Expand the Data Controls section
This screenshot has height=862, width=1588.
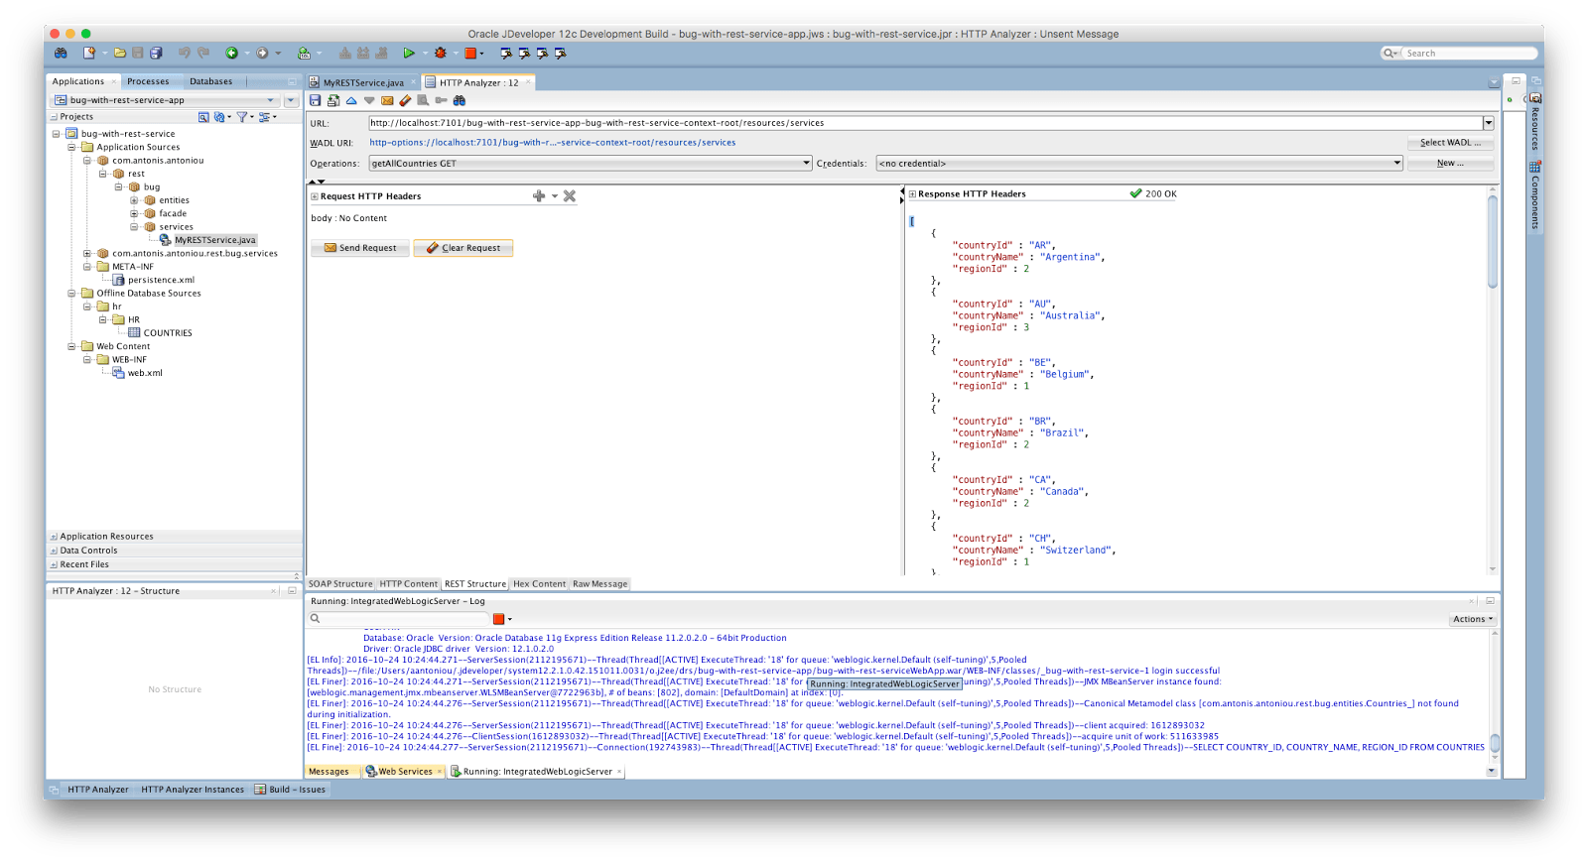[54, 551]
